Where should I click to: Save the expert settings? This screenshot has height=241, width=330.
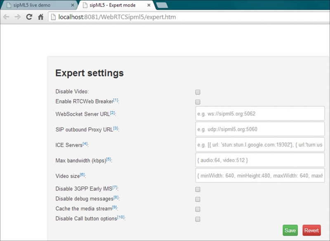tap(290, 230)
